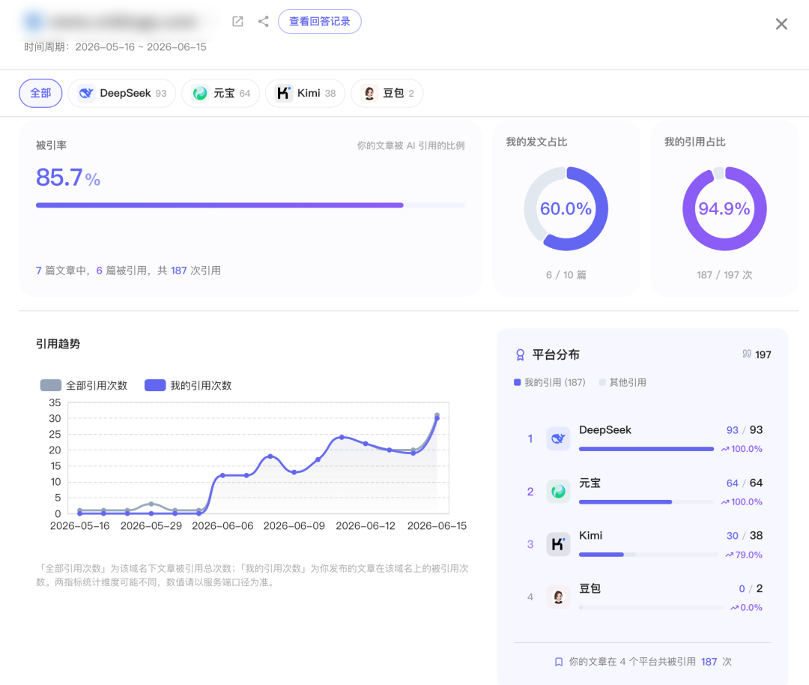The width and height of the screenshot is (809, 685).
Task: Click the 平台分布 medal icon
Action: pos(520,354)
